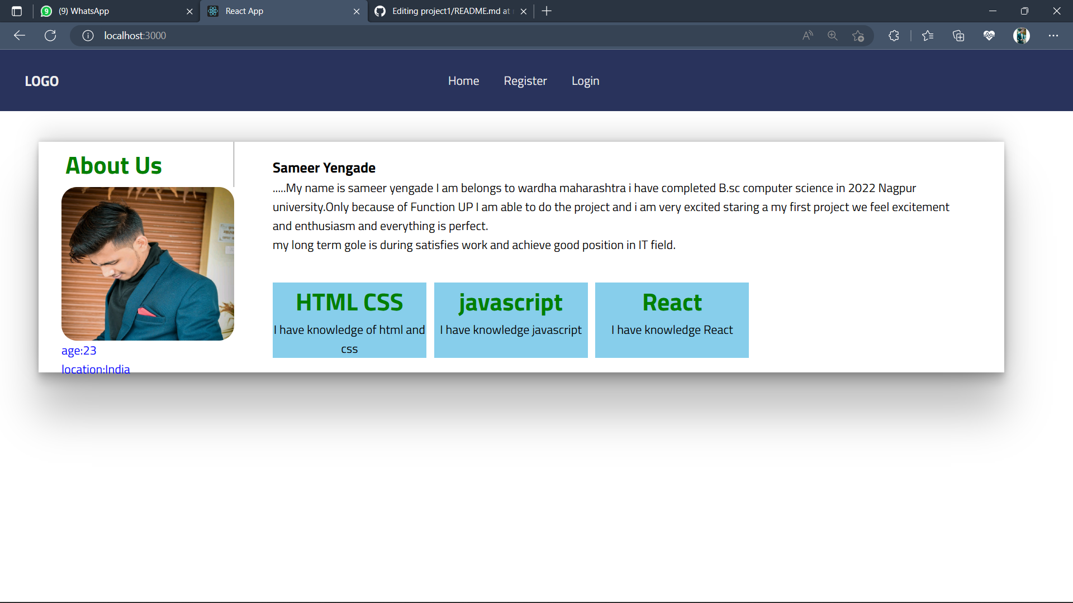Open Browser Essentials heart icon
The width and height of the screenshot is (1073, 603).
click(x=989, y=35)
